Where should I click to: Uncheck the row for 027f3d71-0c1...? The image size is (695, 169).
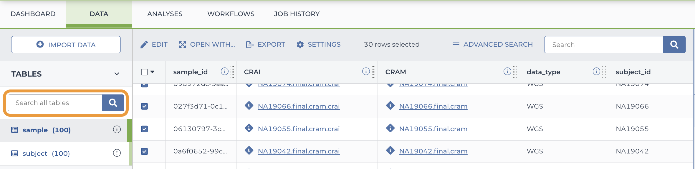click(x=144, y=106)
